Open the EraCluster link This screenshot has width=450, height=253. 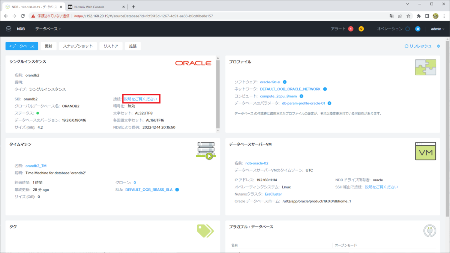coord(273,194)
